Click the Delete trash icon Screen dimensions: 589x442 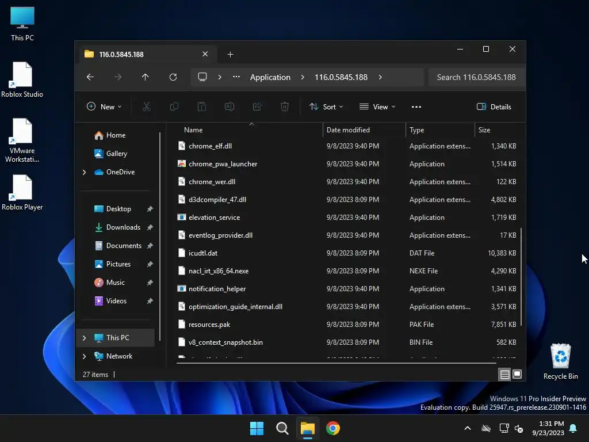click(x=285, y=106)
